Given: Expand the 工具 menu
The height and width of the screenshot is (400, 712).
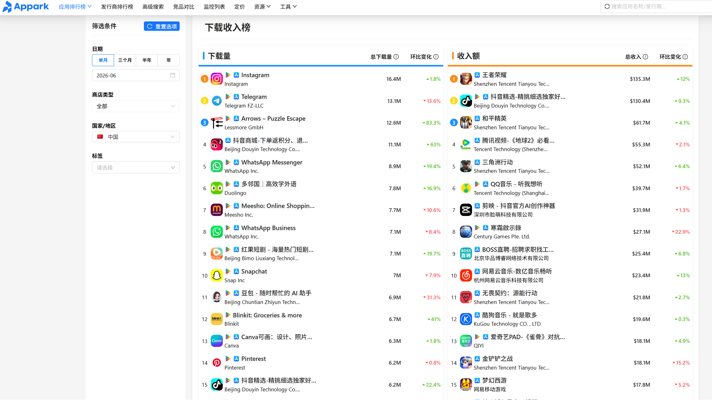Looking at the screenshot, I should tap(288, 7).
